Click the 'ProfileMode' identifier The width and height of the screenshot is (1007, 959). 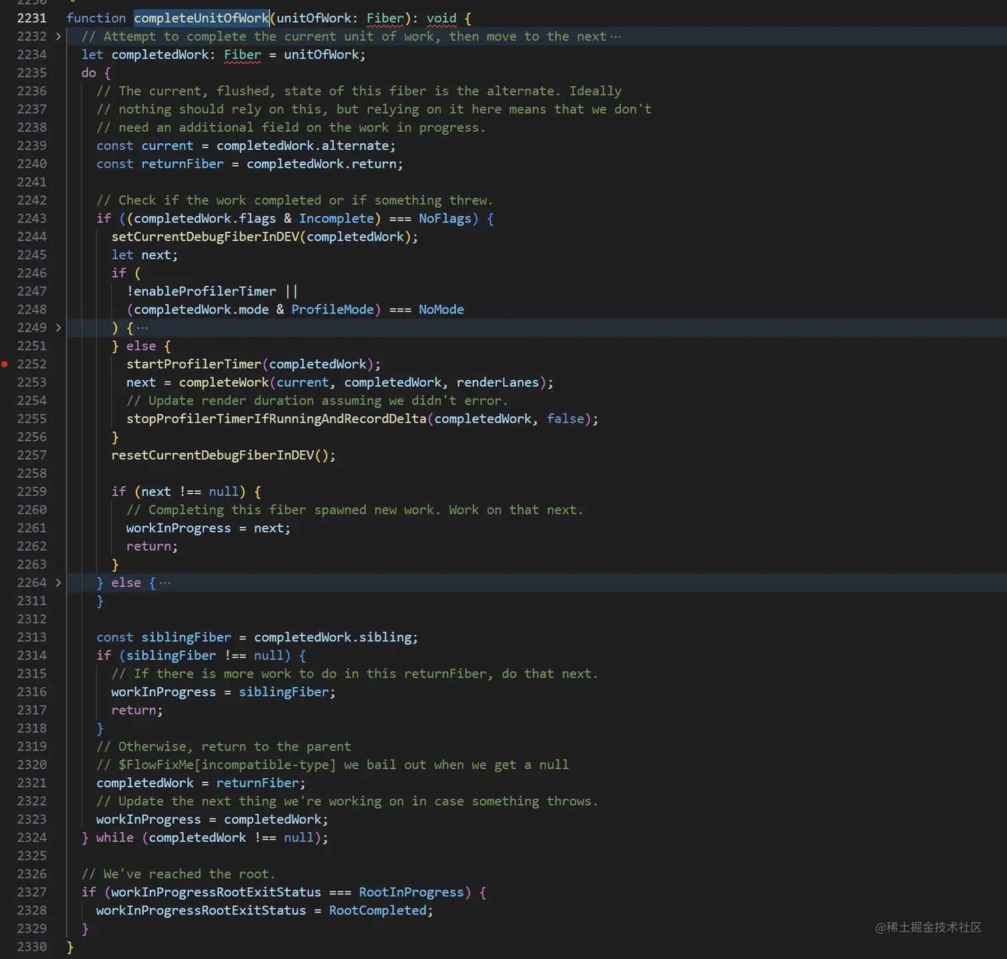tap(332, 310)
